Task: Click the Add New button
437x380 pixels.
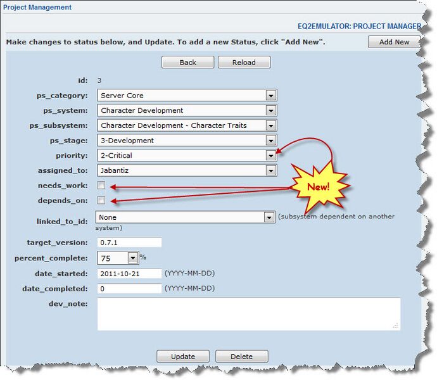Action: [x=393, y=42]
